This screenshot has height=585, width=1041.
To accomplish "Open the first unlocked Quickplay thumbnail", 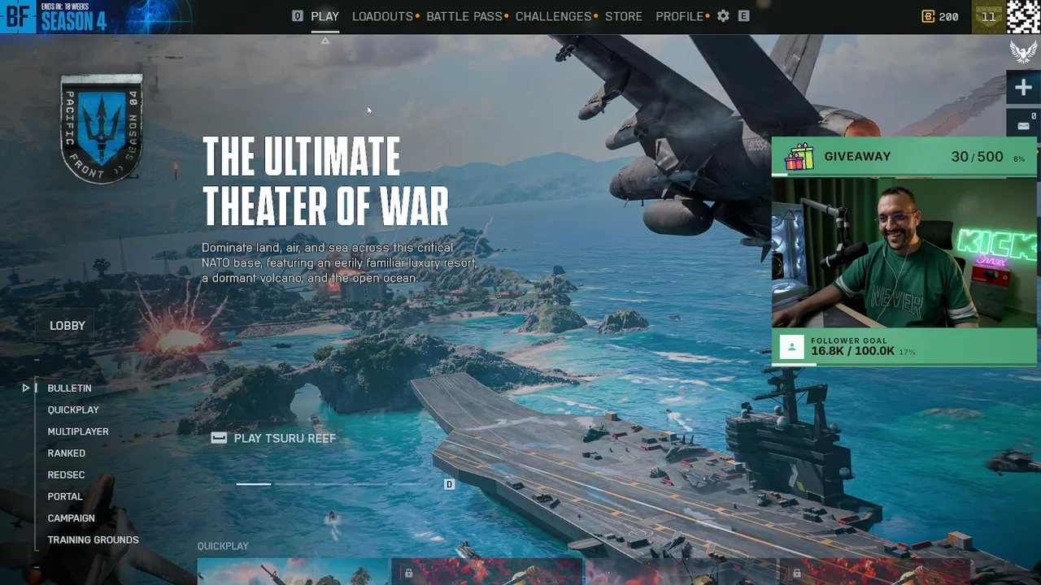I will [293, 572].
